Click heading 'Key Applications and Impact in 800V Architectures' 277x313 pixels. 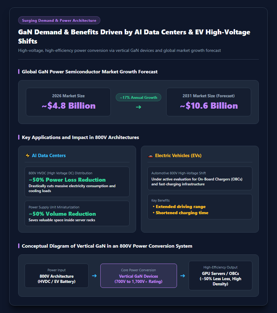coord(80,137)
